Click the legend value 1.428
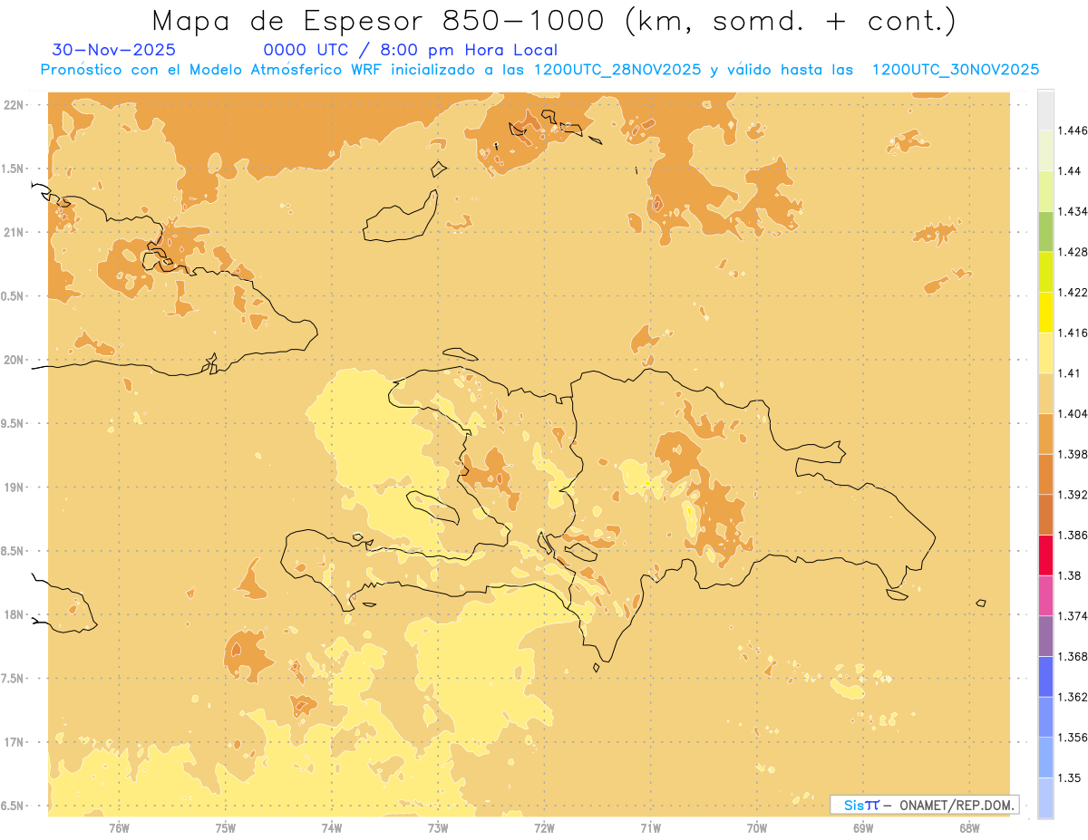Image resolution: width=1088 pixels, height=840 pixels. pyautogui.click(x=1073, y=253)
